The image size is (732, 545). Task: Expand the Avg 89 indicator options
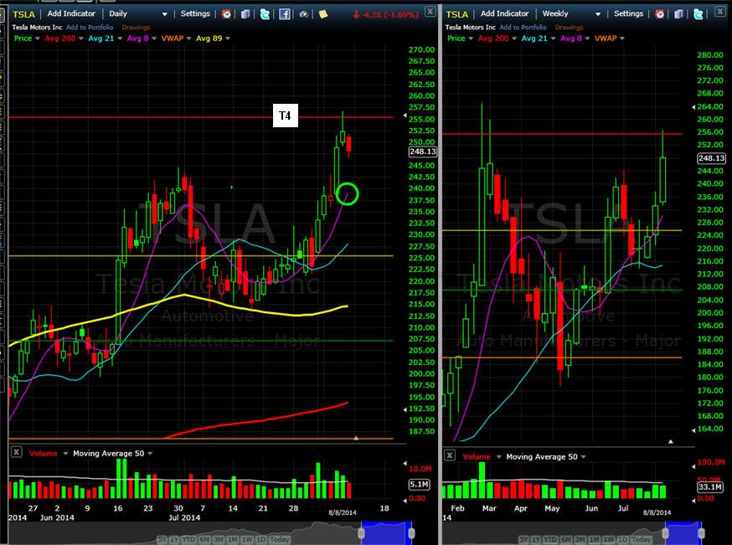click(228, 39)
